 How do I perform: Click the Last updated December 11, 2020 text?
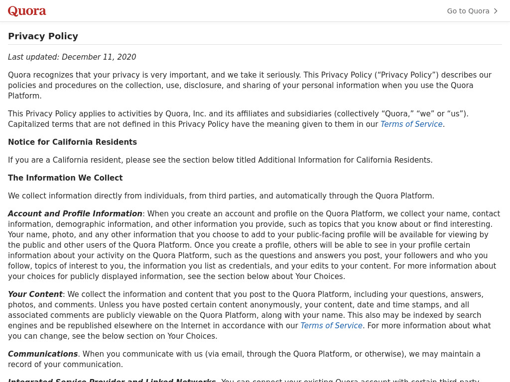coord(72,57)
